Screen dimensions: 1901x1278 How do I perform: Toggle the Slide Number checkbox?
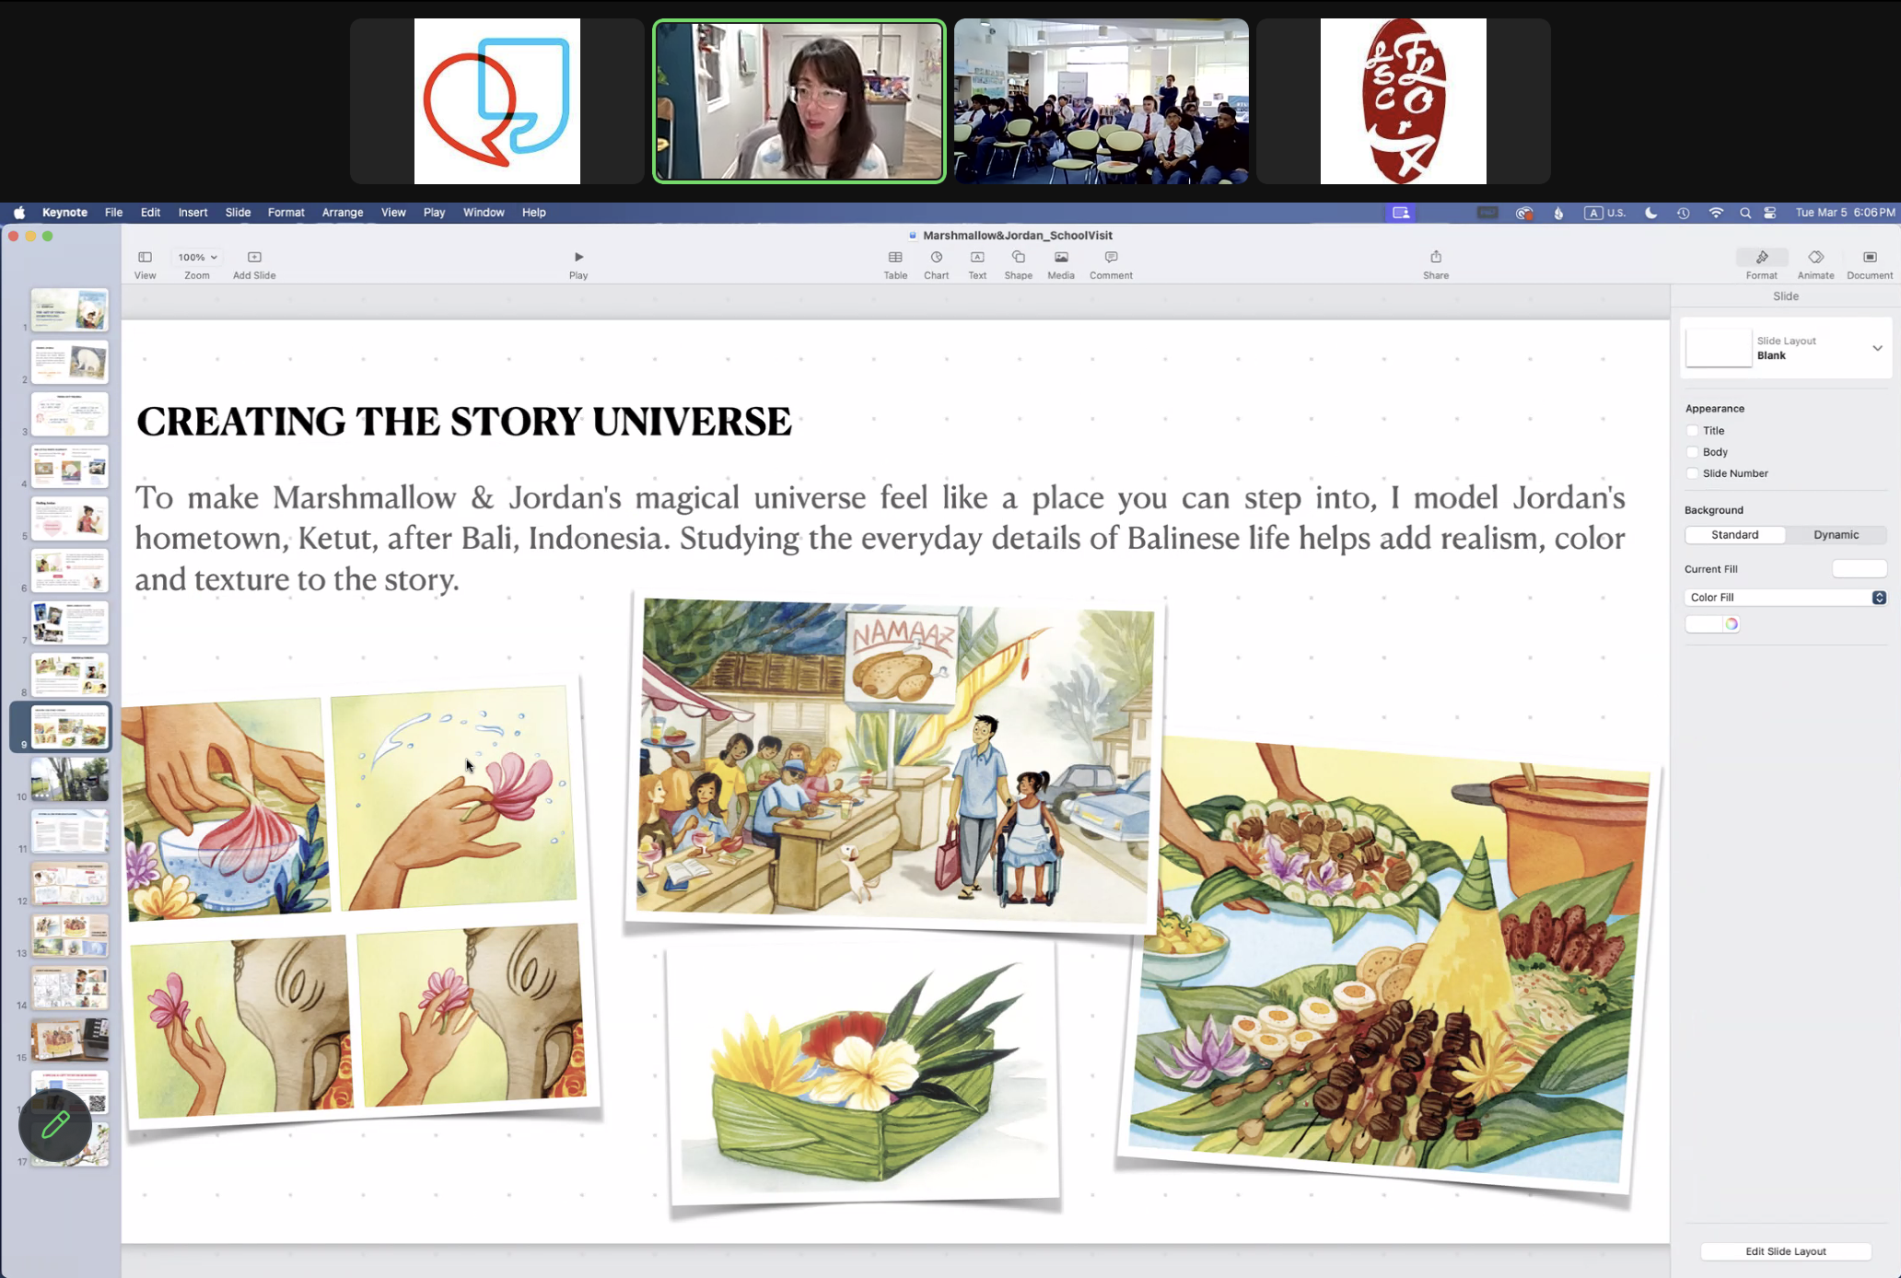[1692, 473]
